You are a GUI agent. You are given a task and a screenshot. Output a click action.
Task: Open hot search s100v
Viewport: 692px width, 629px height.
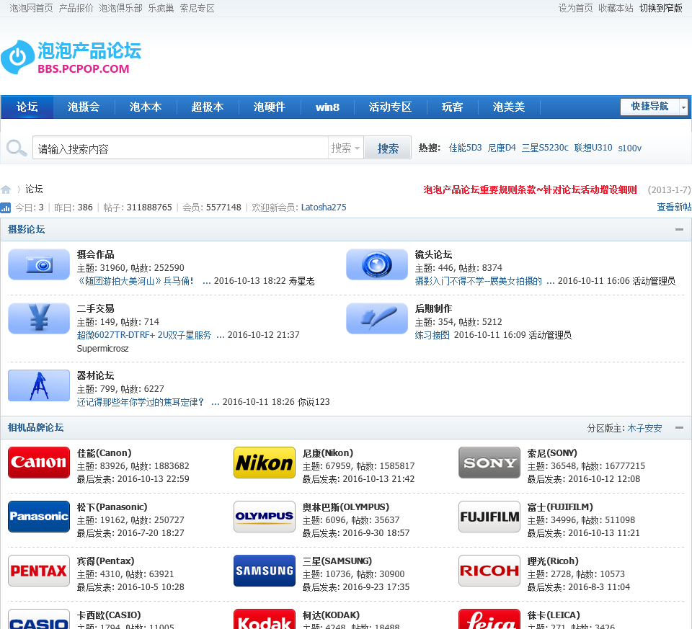(x=630, y=148)
